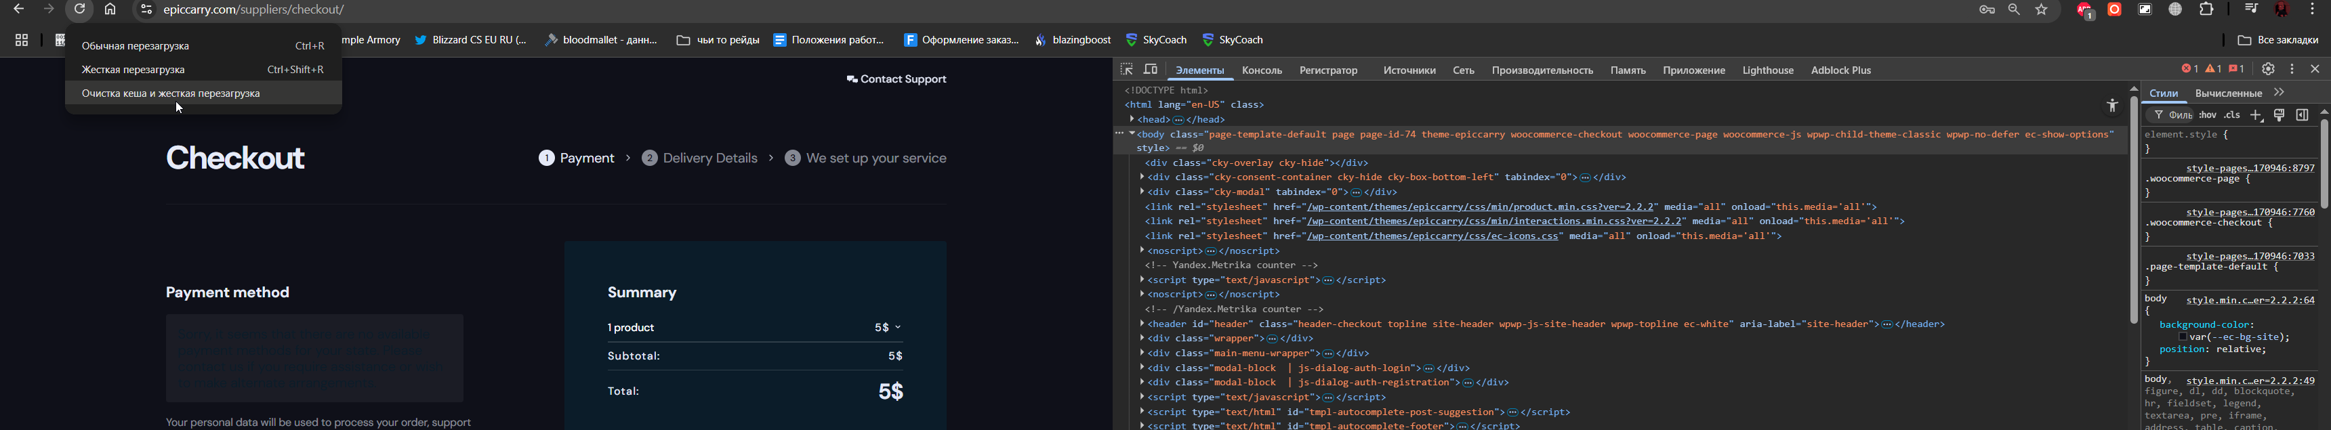The width and height of the screenshot is (2331, 430).
Task: Open the Chrome three-dot menu
Action: tap(2313, 10)
